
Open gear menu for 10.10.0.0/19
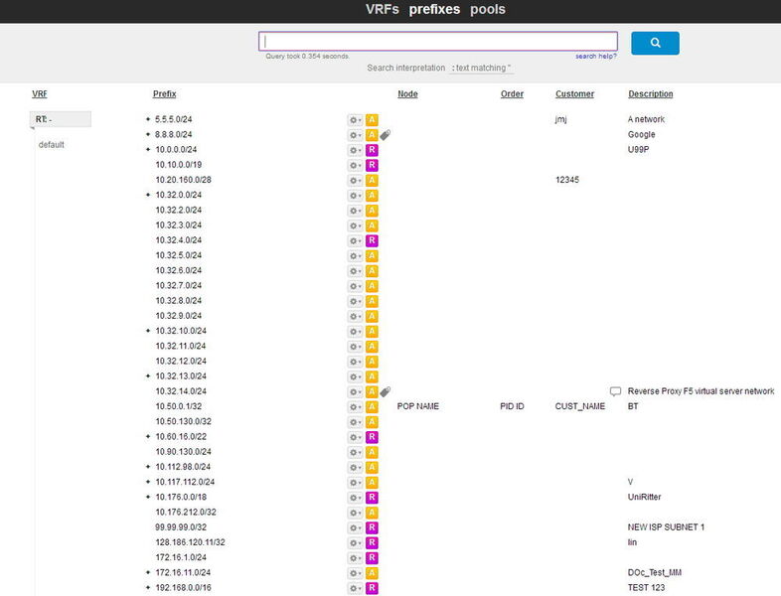[355, 165]
